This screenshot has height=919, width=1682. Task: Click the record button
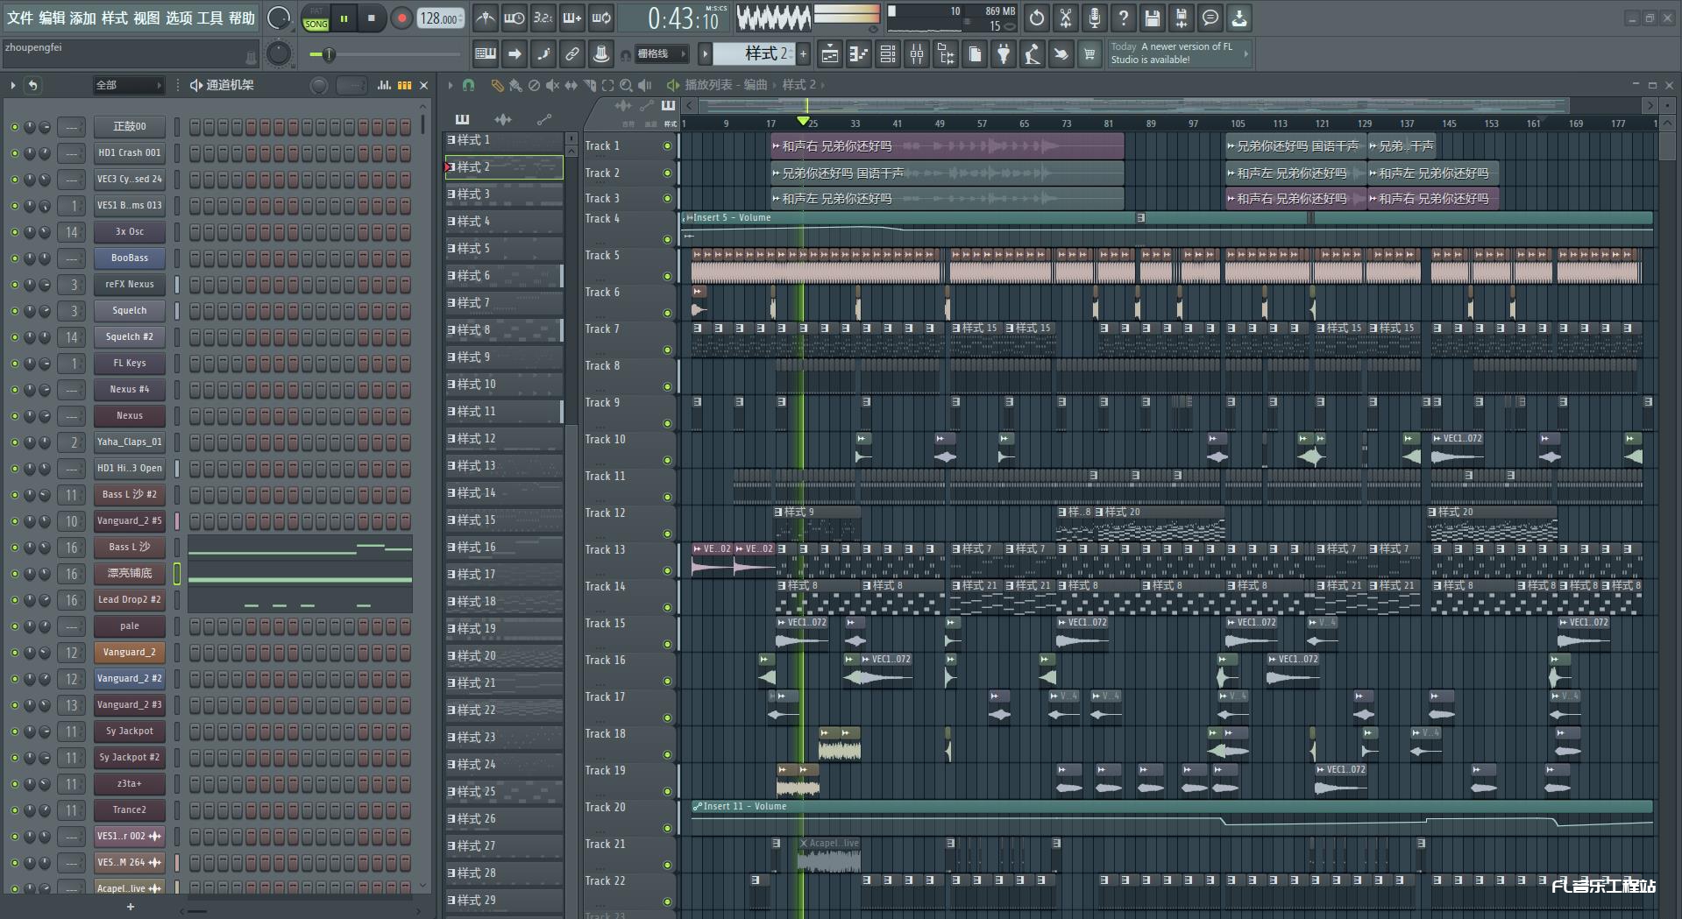click(401, 18)
